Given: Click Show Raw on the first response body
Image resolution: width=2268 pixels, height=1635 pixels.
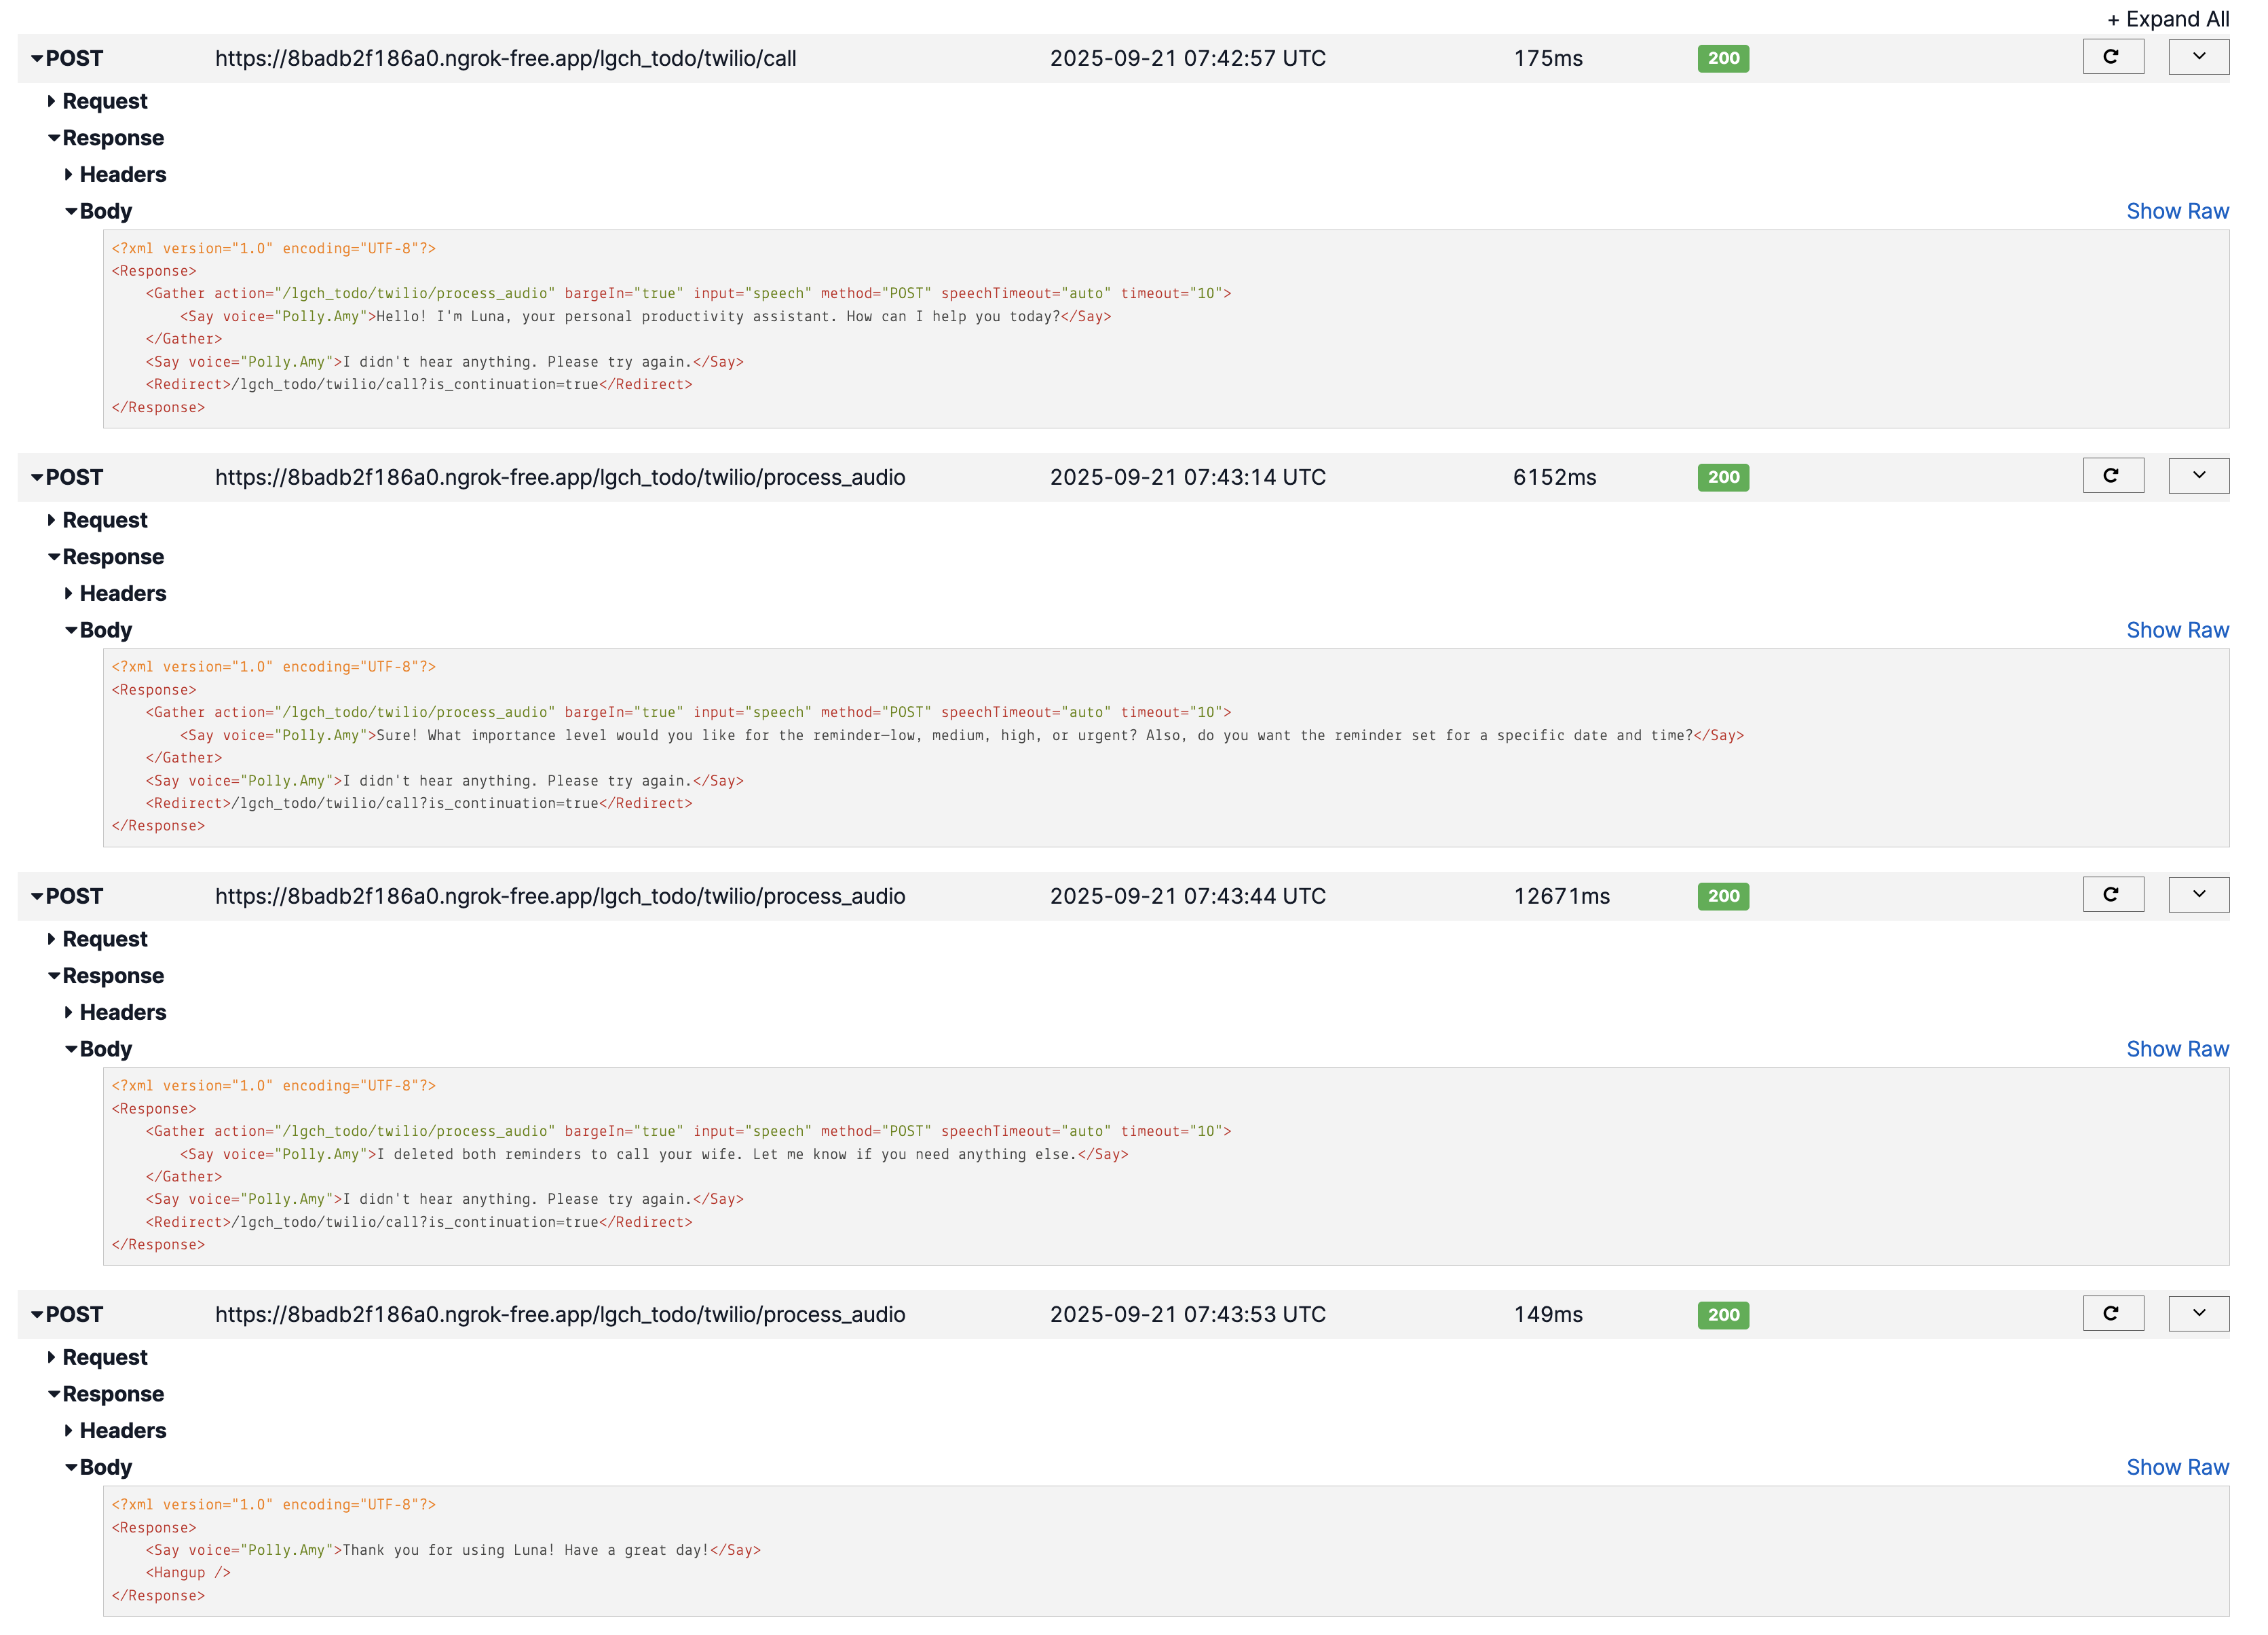Looking at the screenshot, I should click(x=2179, y=210).
